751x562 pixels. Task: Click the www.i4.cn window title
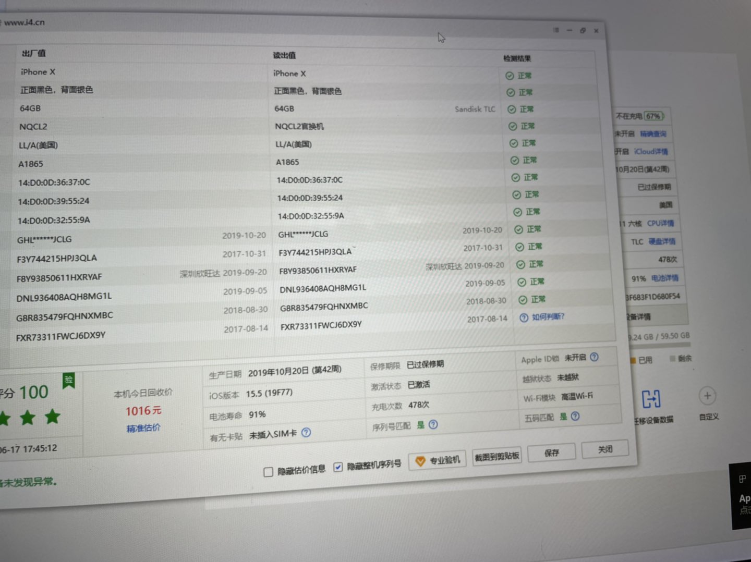point(24,22)
